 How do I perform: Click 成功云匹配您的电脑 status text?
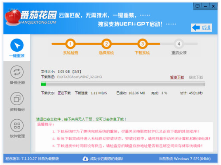tap(106, 159)
